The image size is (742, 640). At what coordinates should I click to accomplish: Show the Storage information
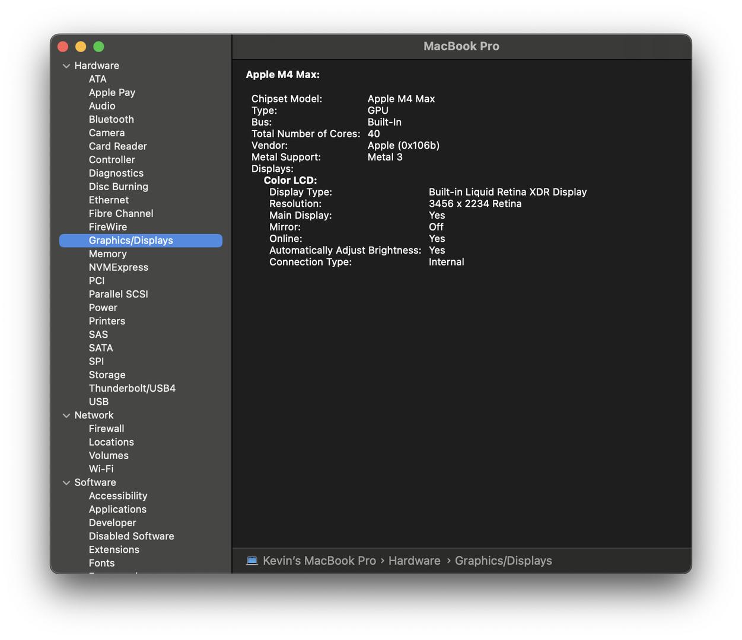point(107,375)
